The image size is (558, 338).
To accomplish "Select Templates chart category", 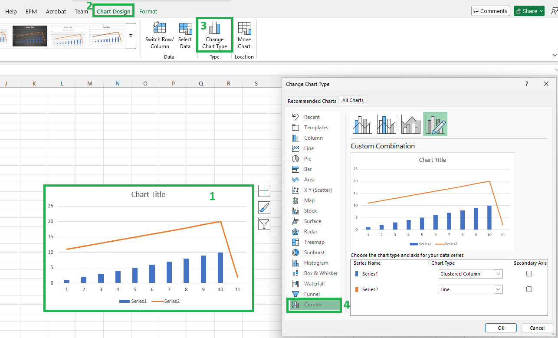I will [316, 128].
